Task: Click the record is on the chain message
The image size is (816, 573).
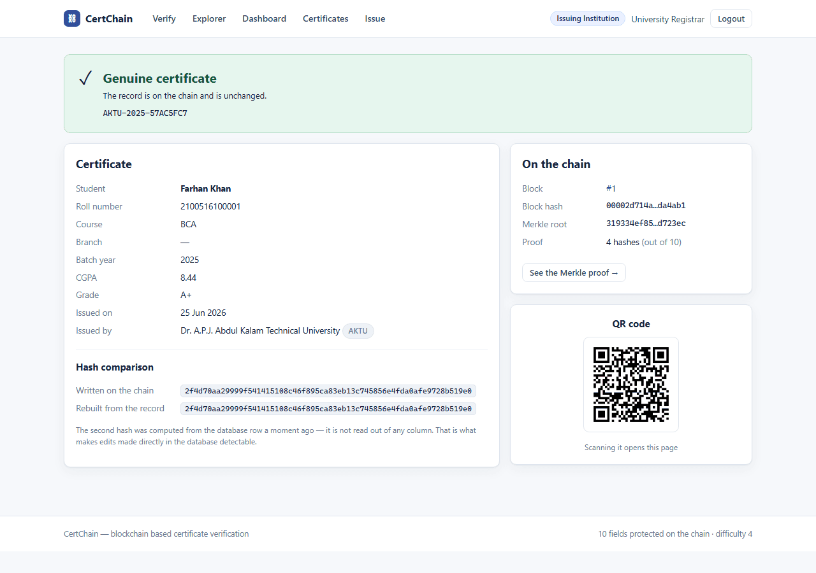Action: tap(185, 96)
